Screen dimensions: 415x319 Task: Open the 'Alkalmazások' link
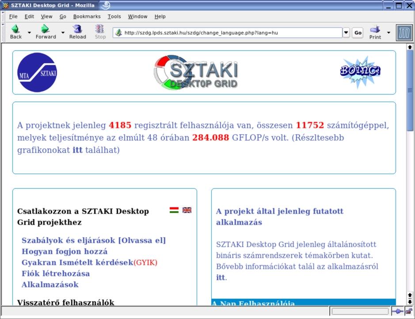point(50,285)
